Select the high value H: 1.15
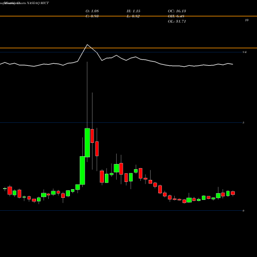 pyautogui.click(x=134, y=11)
